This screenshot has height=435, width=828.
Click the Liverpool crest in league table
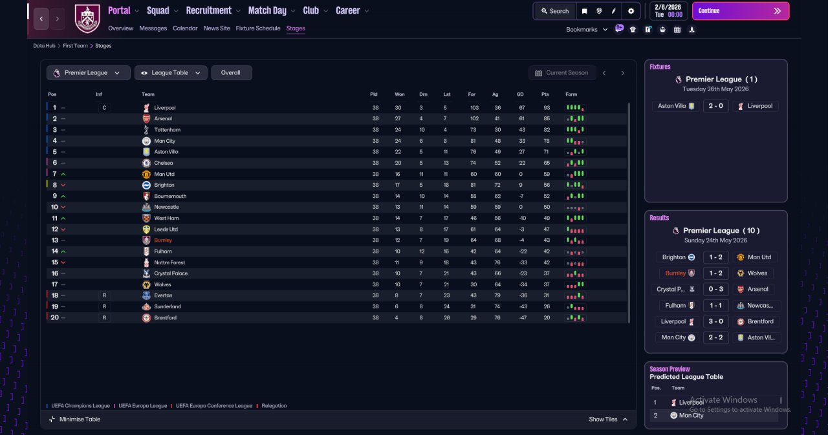pyautogui.click(x=146, y=108)
